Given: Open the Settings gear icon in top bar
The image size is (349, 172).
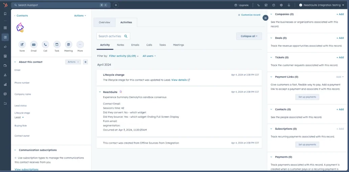Looking at the screenshot, I should pos(281,5).
